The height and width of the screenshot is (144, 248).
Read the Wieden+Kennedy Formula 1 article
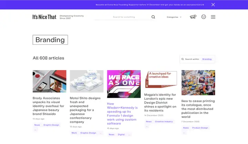click(122, 113)
